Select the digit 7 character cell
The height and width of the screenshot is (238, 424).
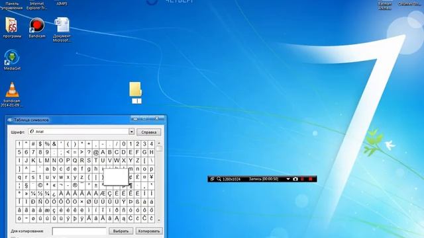(x=33, y=152)
